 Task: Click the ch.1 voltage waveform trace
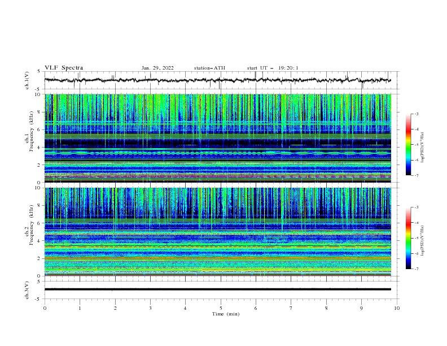click(x=217, y=80)
